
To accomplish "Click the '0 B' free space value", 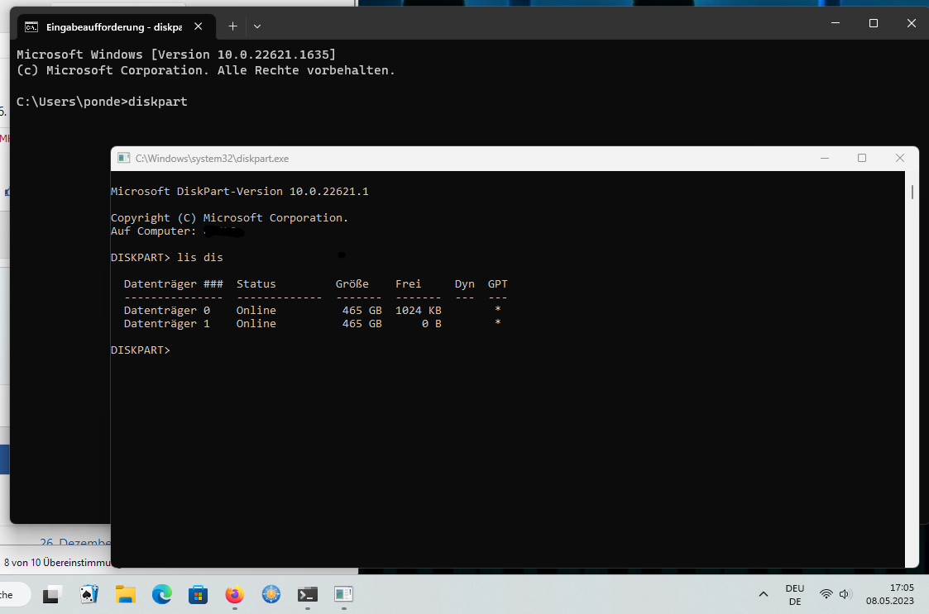I will [x=431, y=324].
